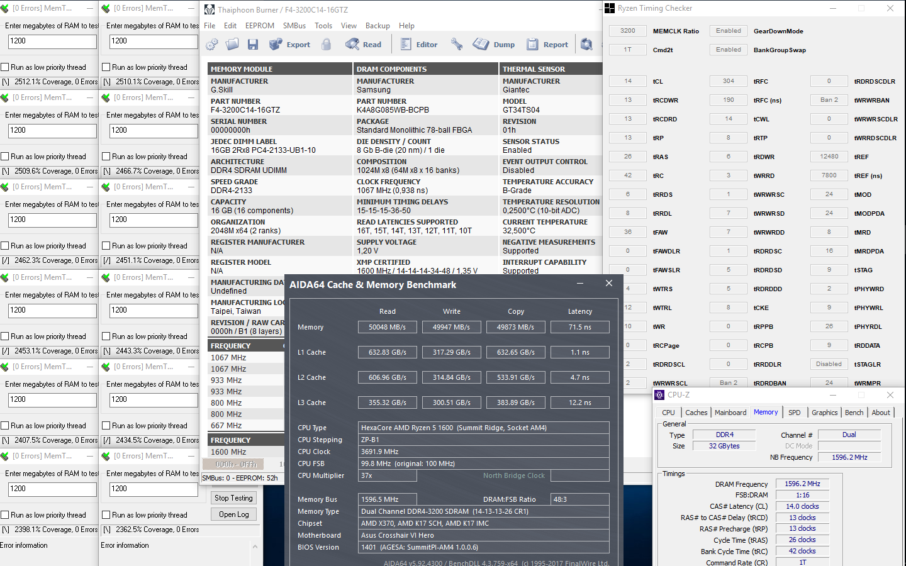Screen dimensions: 906x566
Task: Click MemTest title icon above 2434.5% coverage
Action: [106, 367]
